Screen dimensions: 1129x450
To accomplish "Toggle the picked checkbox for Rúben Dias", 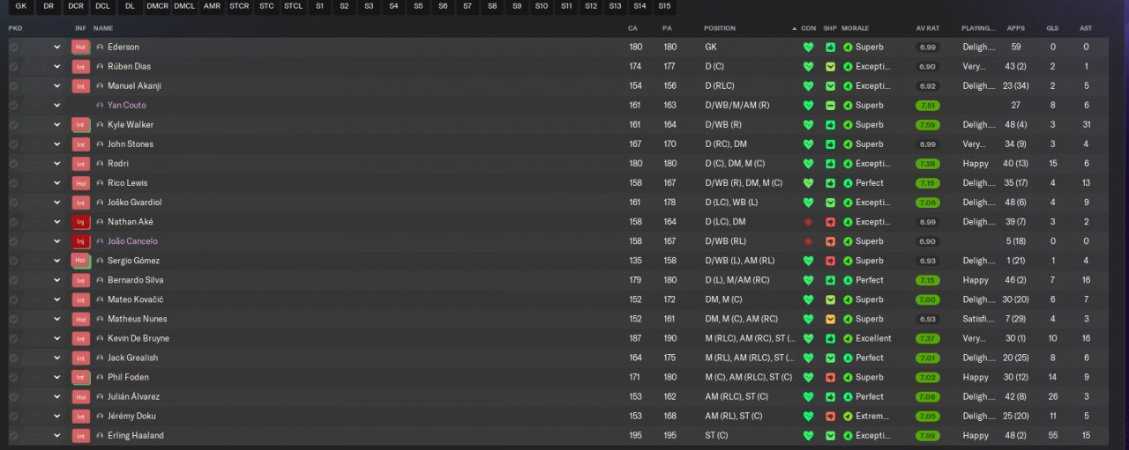I will (13, 66).
